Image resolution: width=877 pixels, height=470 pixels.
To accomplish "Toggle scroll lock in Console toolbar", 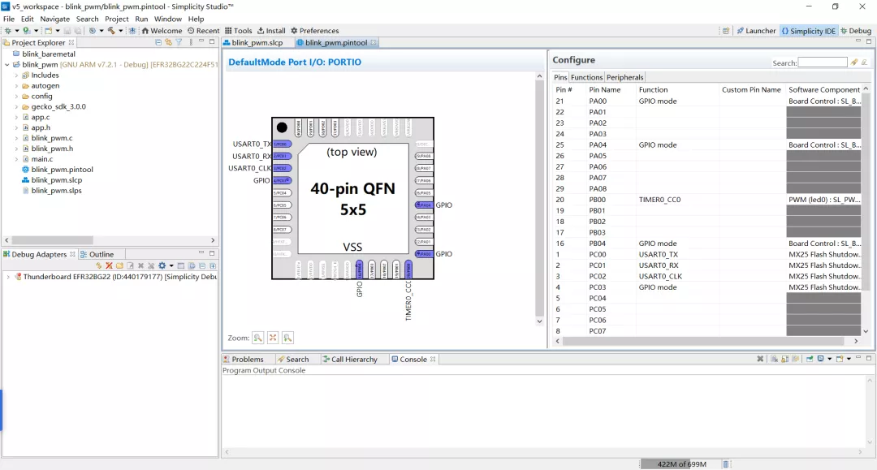I will click(784, 359).
